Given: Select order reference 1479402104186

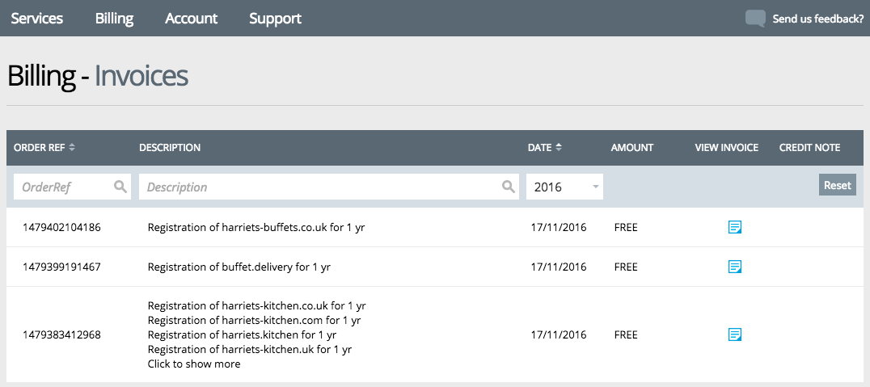Looking at the screenshot, I should 62,227.
